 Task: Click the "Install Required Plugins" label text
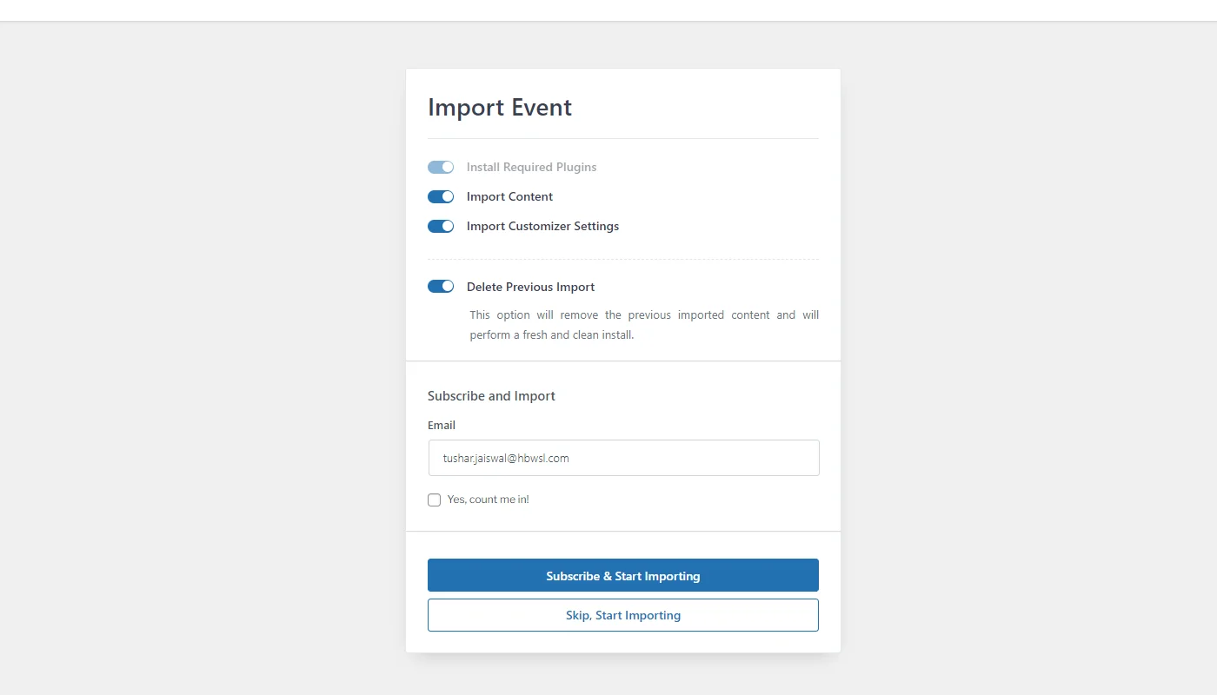tap(531, 167)
